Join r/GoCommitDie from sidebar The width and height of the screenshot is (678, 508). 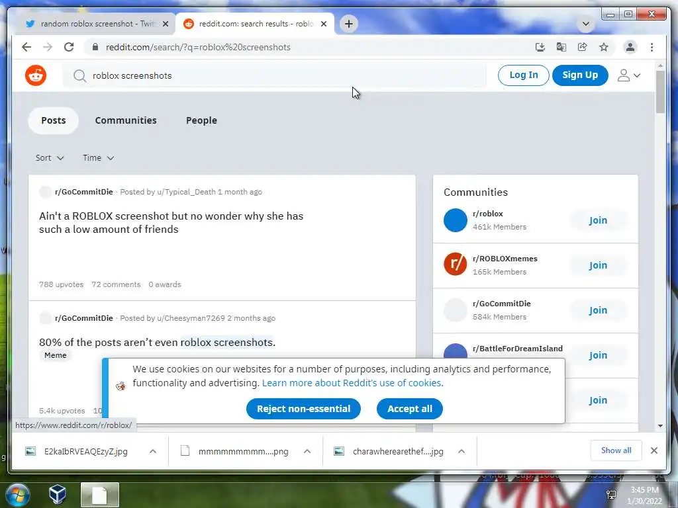tap(598, 310)
